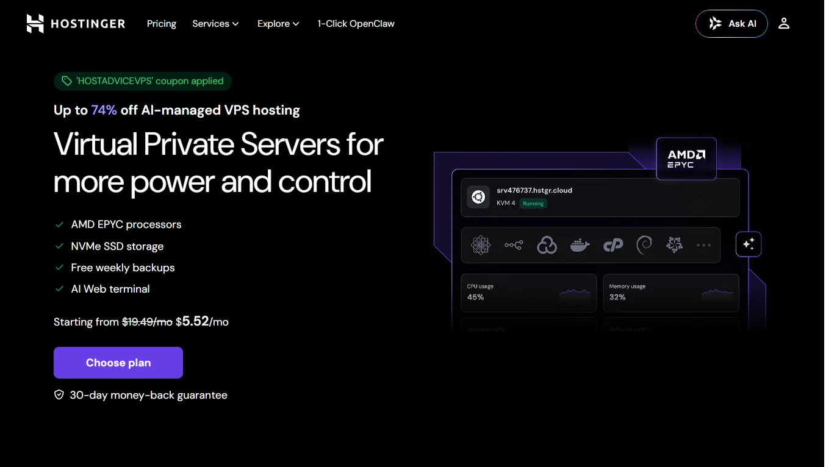This screenshot has height=467, width=826.
Task: Expand the Explore dropdown
Action: (x=278, y=24)
